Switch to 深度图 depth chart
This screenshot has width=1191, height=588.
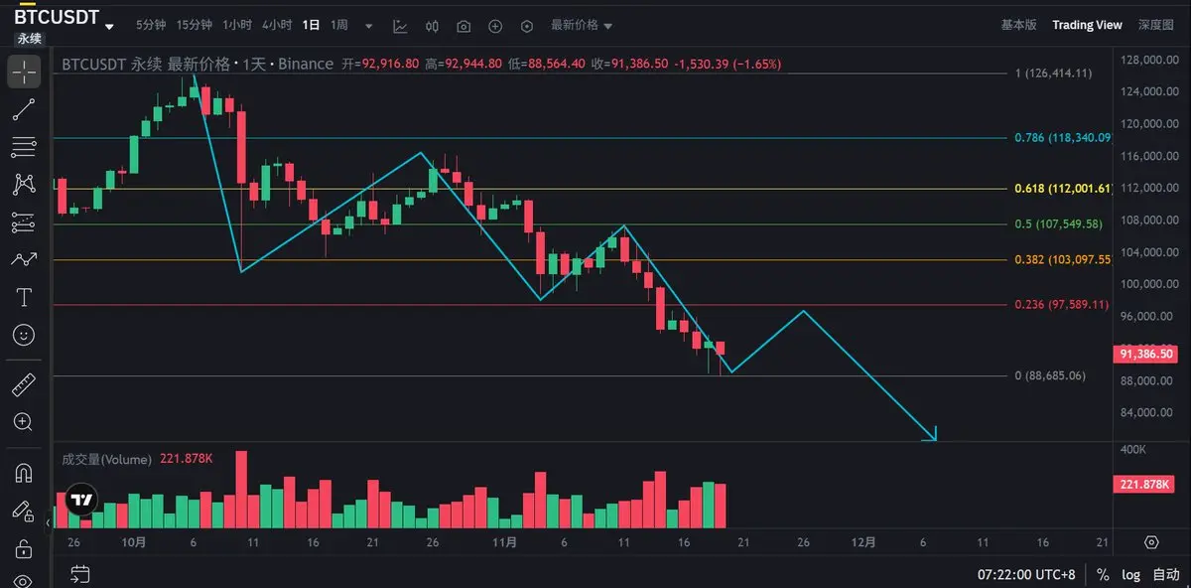click(x=1155, y=25)
